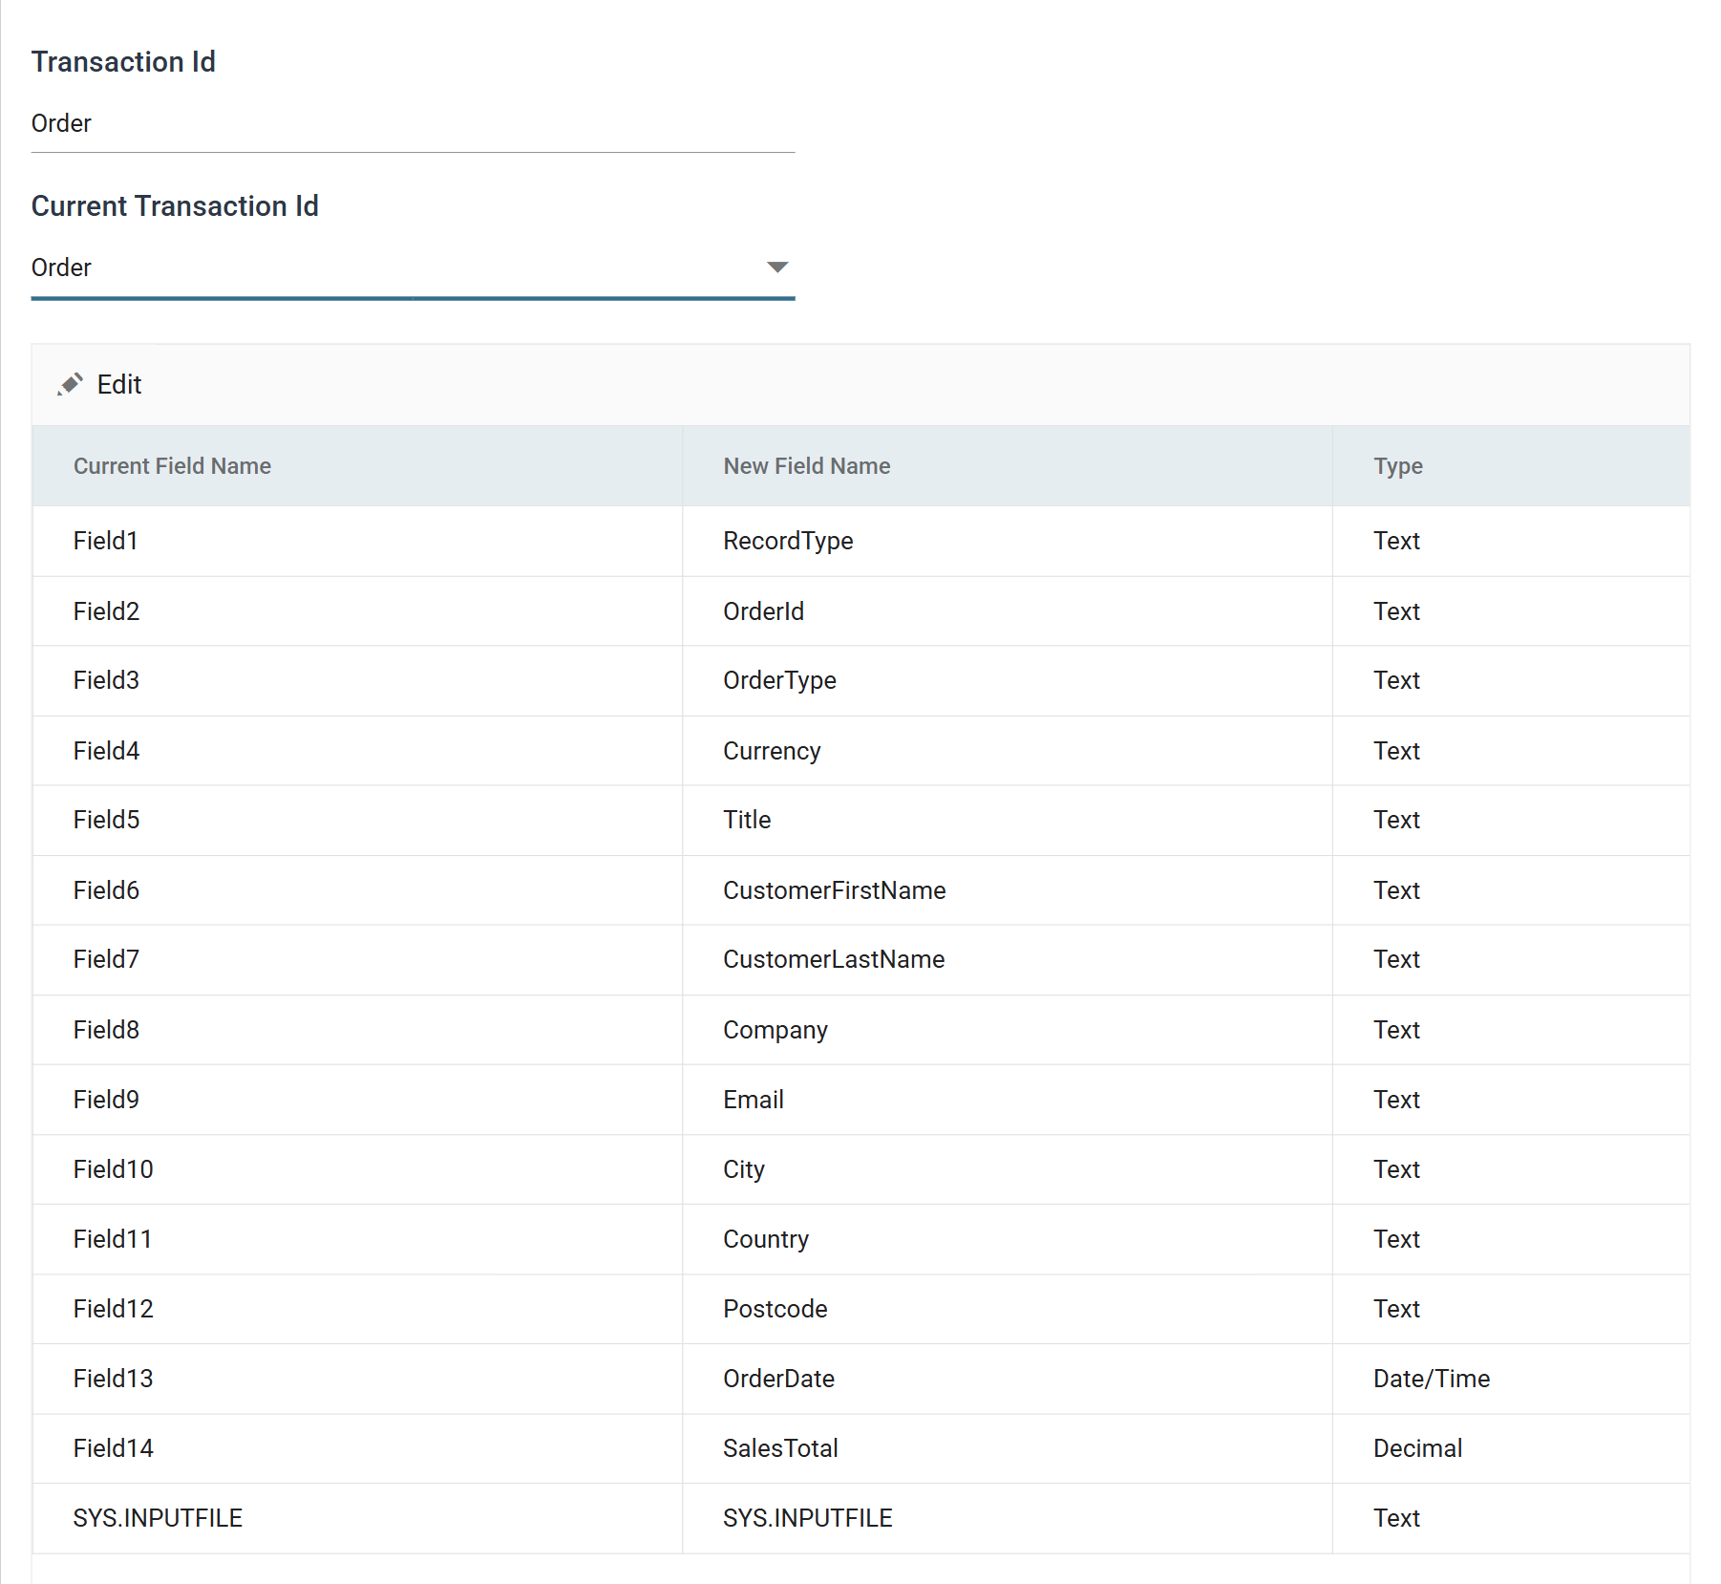Select the Field7 cell
This screenshot has height=1584, width=1721.
(x=357, y=959)
